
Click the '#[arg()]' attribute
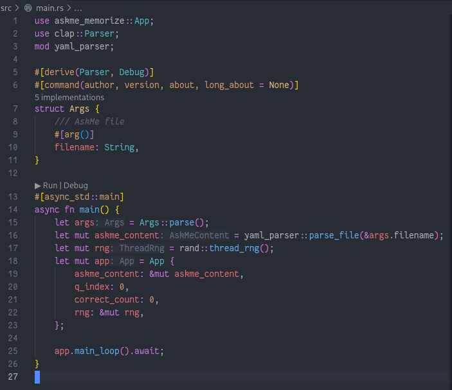[75, 134]
